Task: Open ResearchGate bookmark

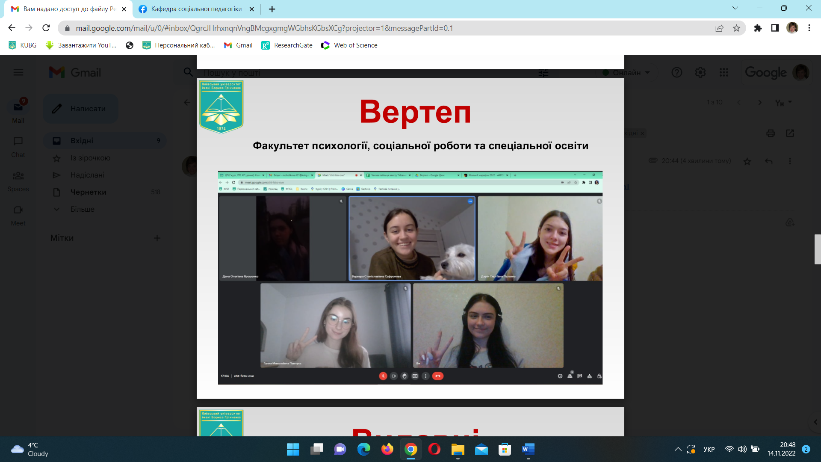Action: pos(287,45)
